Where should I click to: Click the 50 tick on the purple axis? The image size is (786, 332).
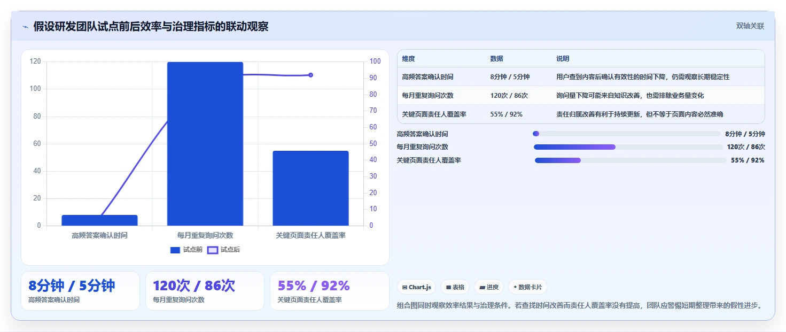[x=373, y=144]
